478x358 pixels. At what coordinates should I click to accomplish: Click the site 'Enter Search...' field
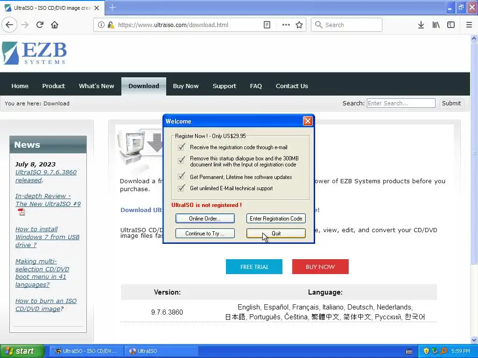pyautogui.click(x=401, y=103)
